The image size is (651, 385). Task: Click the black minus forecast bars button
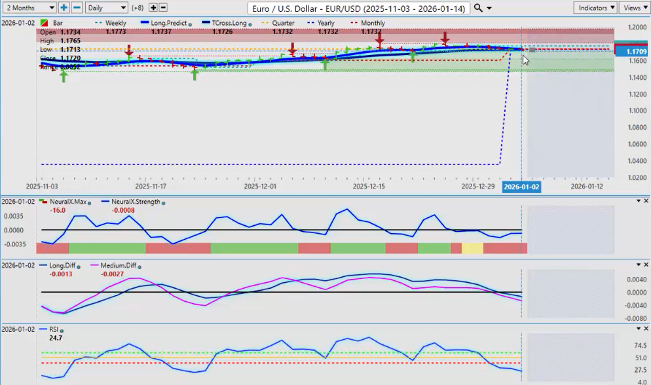(x=163, y=8)
